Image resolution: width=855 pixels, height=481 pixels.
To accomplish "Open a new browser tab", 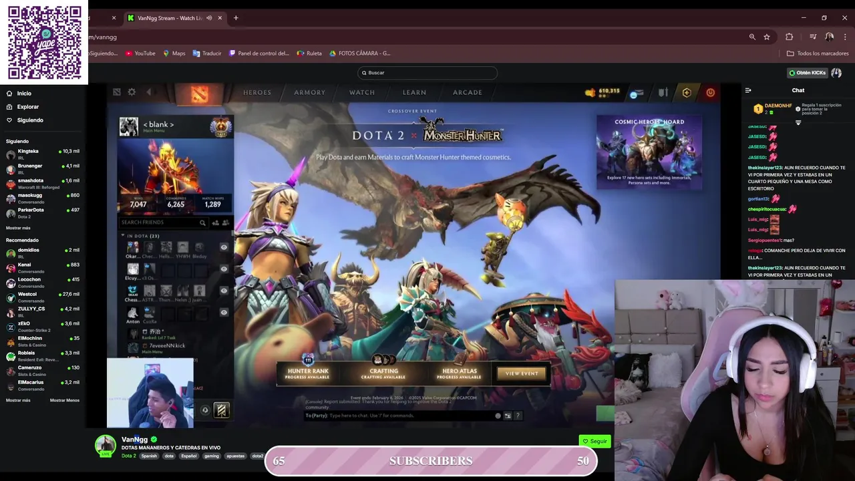I will point(236,18).
